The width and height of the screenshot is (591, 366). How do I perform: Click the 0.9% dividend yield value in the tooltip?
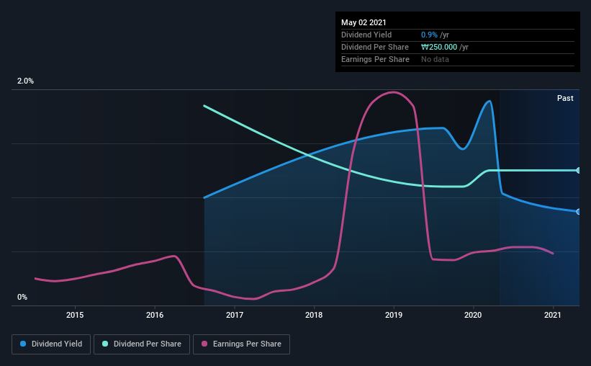point(428,35)
